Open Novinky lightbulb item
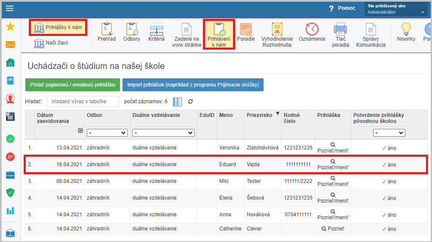The width and height of the screenshot is (432, 242). pyautogui.click(x=406, y=32)
